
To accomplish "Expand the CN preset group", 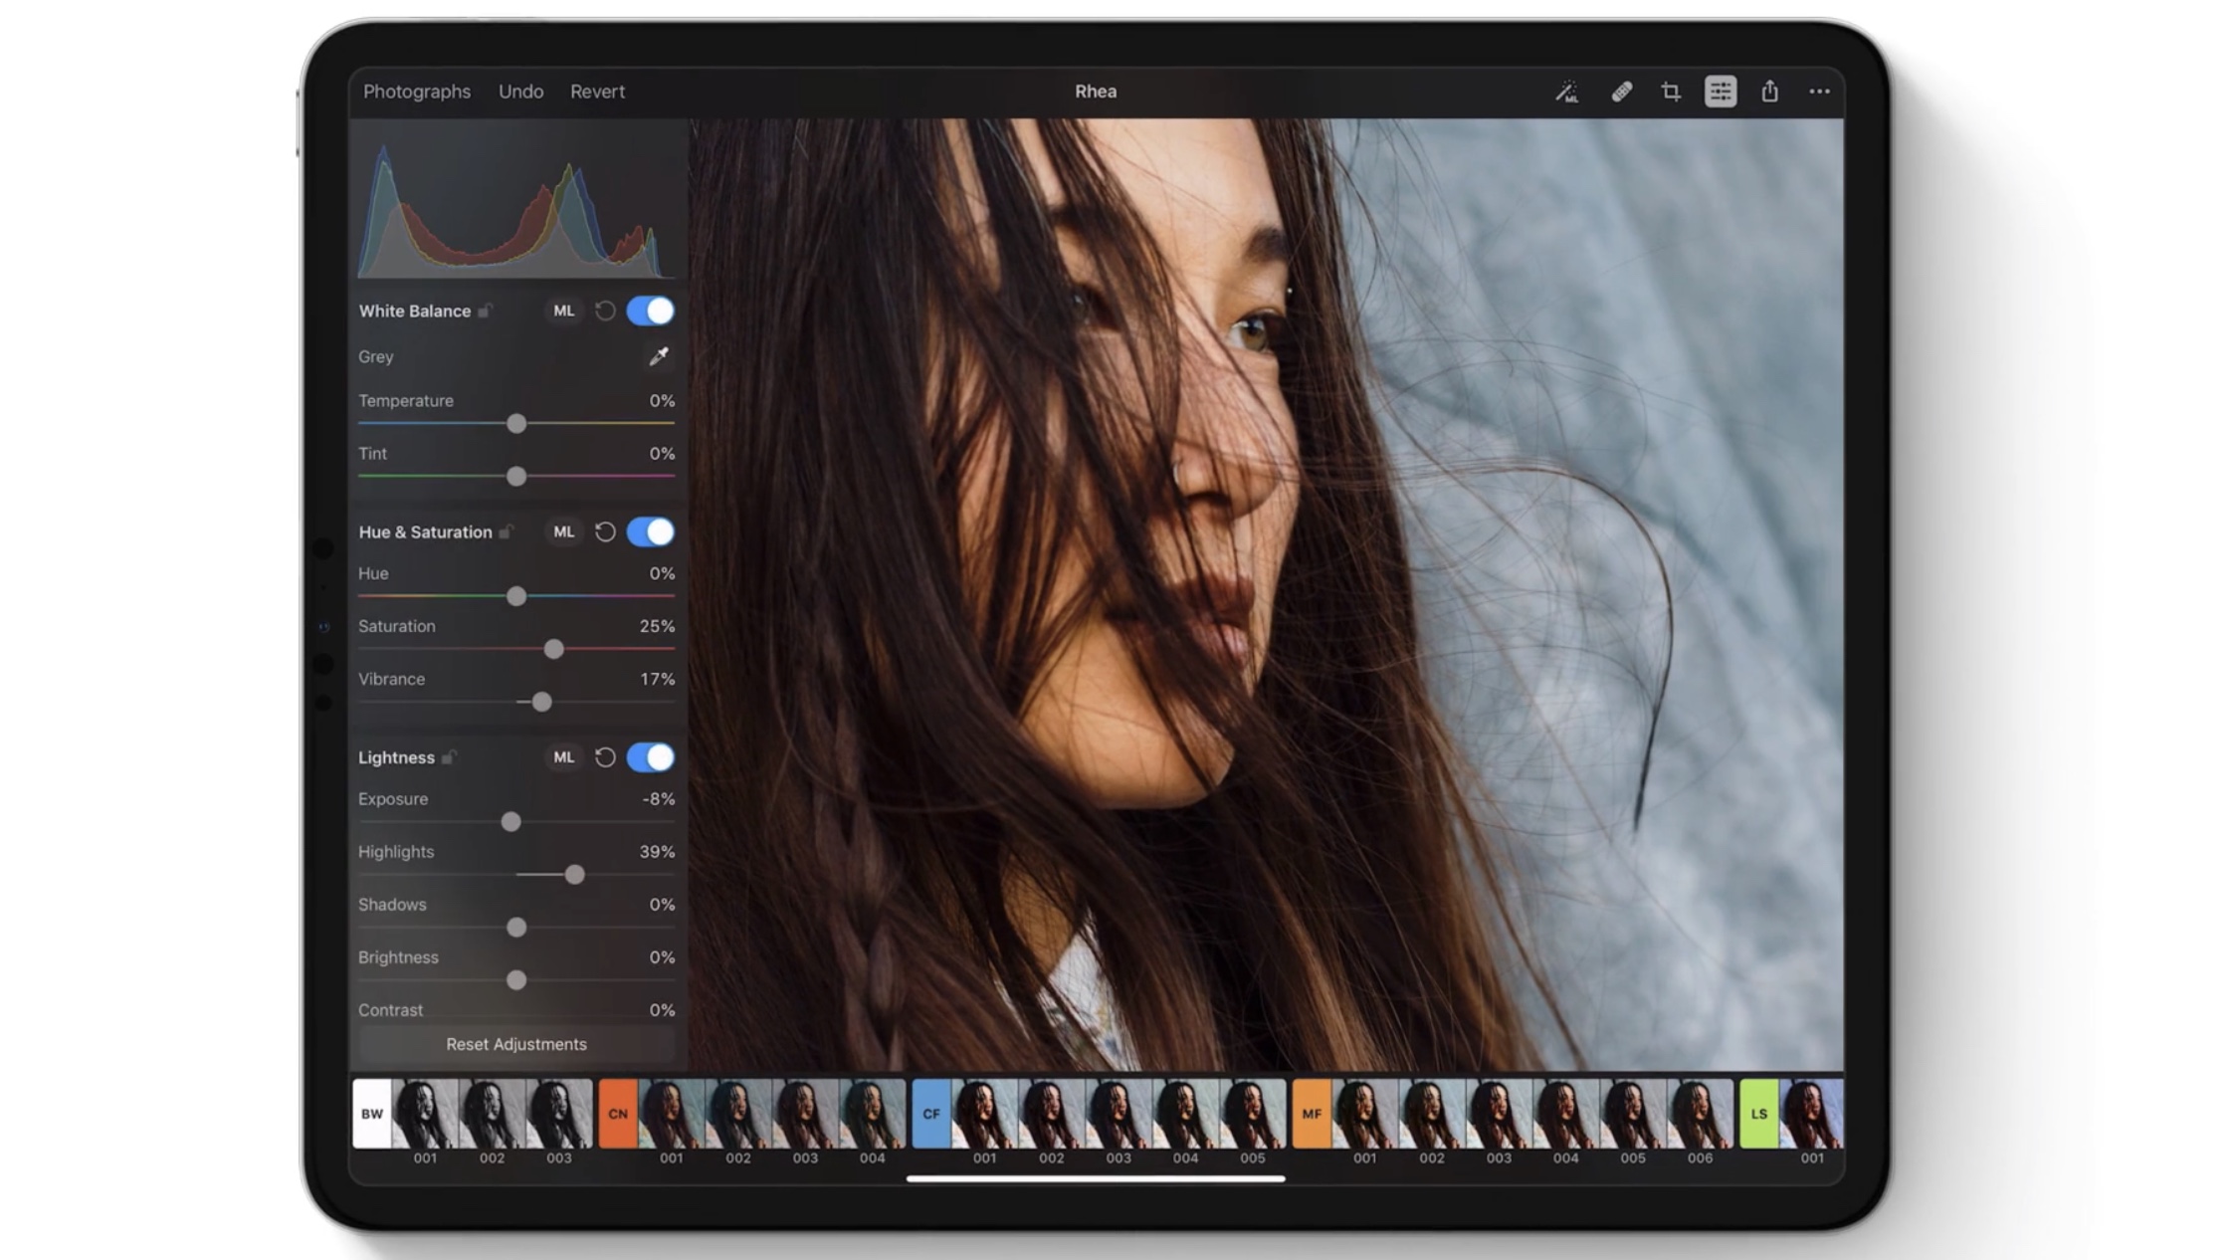I will [617, 1114].
